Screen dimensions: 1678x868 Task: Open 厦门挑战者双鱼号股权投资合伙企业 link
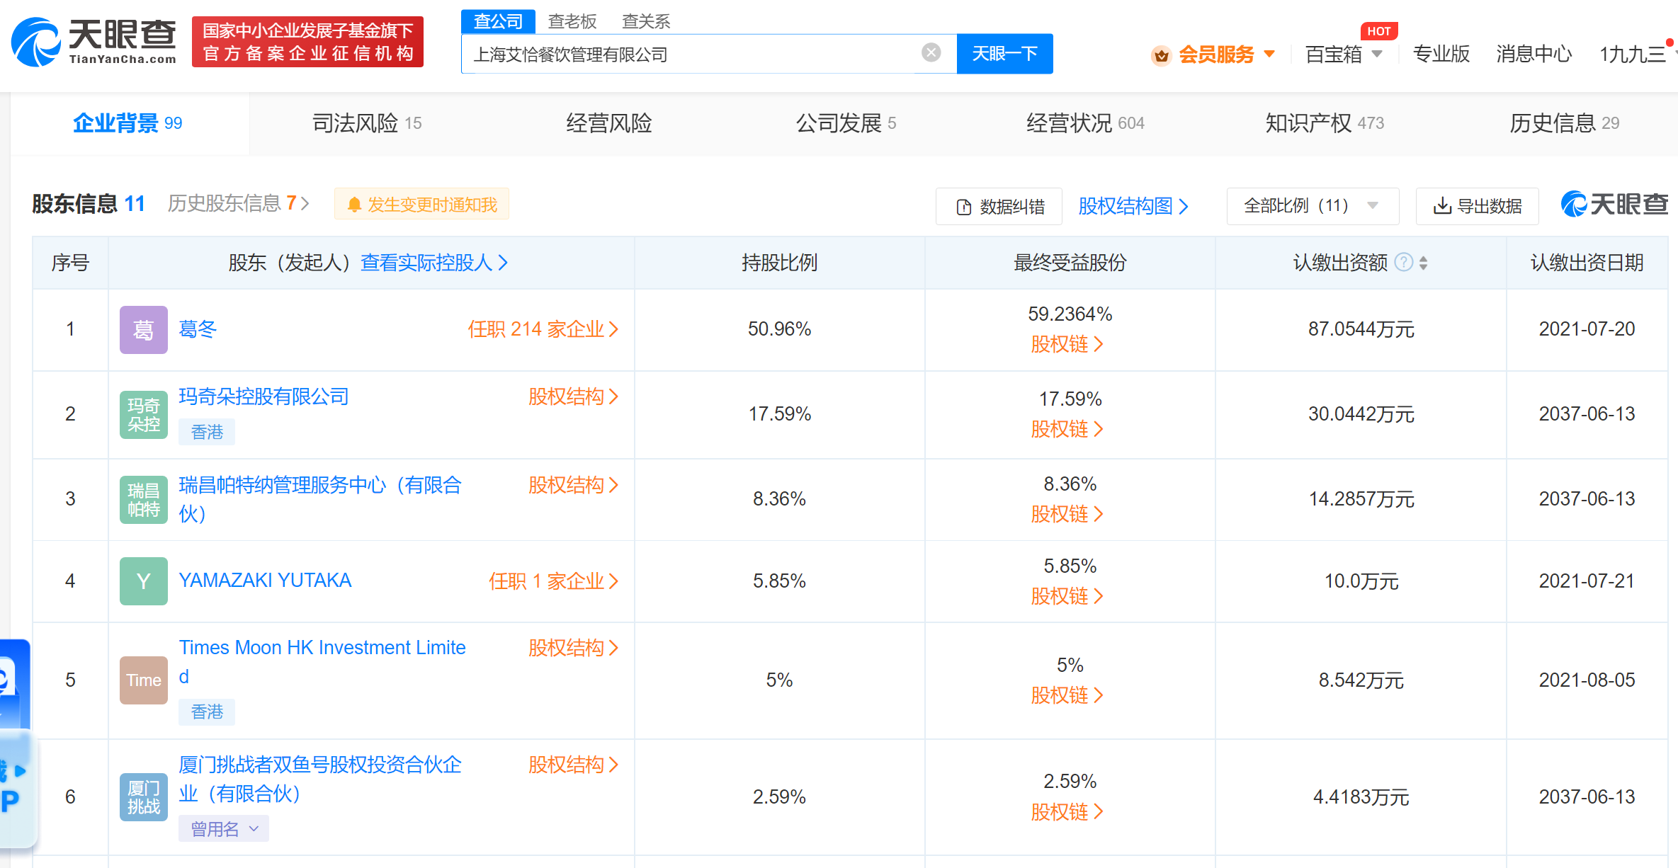(x=320, y=779)
